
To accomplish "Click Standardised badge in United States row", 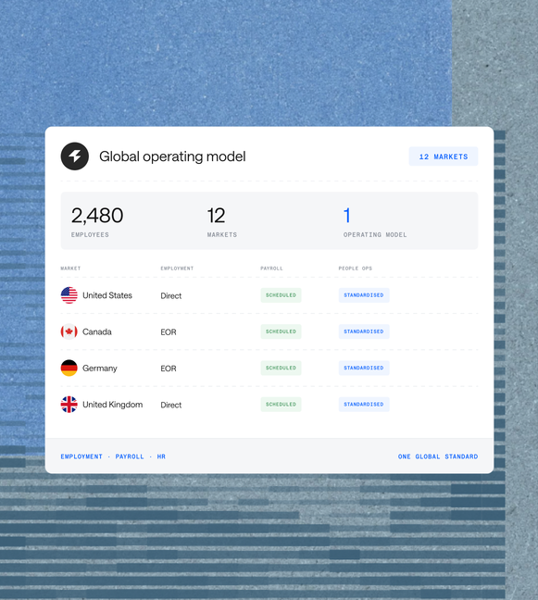I will 364,295.
